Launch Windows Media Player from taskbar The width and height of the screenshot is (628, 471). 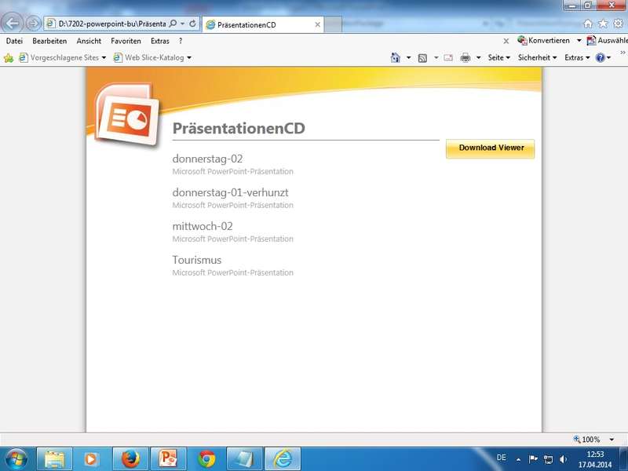[91, 459]
